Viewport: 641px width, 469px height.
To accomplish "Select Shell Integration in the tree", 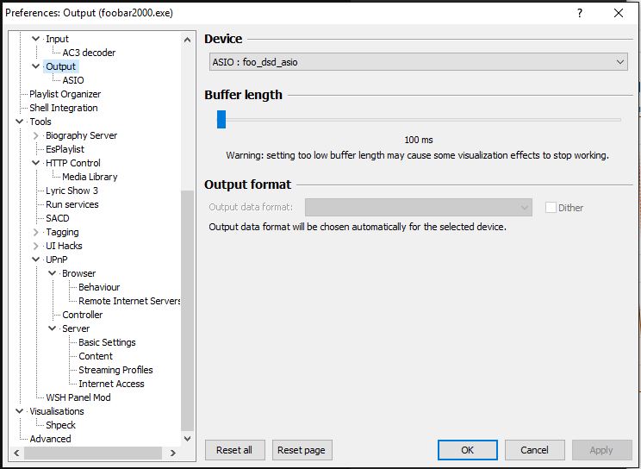I will (64, 108).
